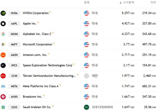Click the Meta infinity logo icon
The width and height of the screenshot is (156, 111).
[x=3, y=86]
